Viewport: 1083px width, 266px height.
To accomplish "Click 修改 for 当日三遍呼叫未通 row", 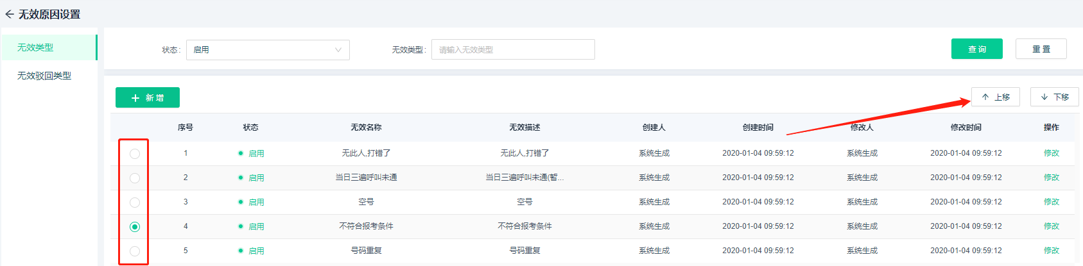I will coord(1051,178).
